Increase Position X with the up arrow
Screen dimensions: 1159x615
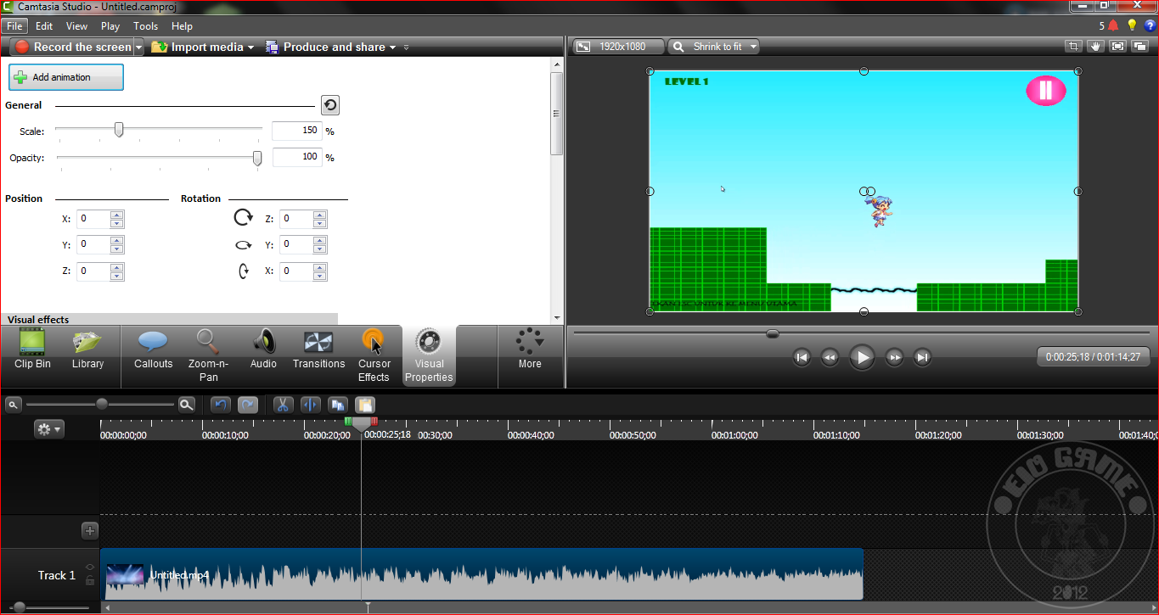coord(117,215)
